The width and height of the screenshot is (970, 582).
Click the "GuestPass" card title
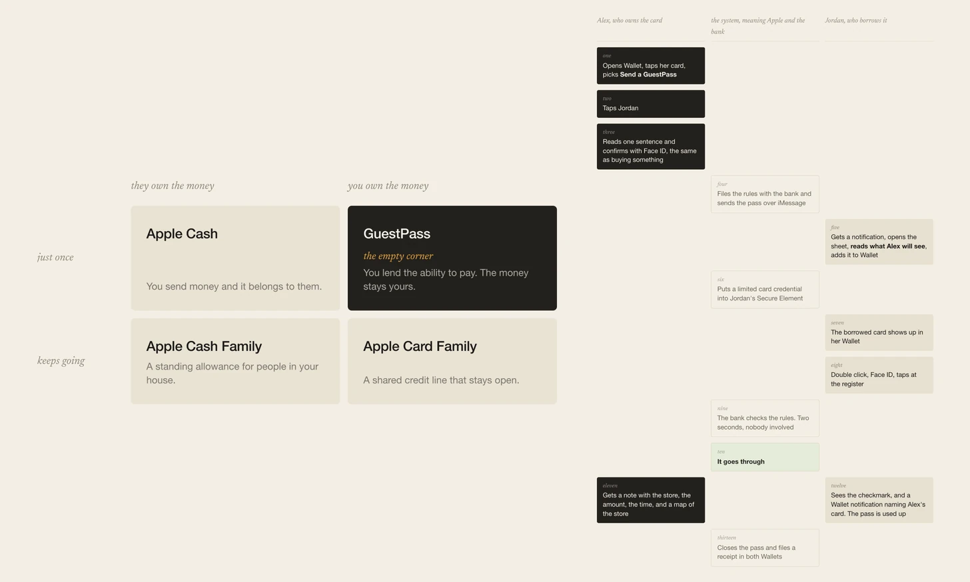tap(396, 234)
